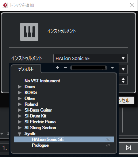
Task: Click the VST3 icon next to HALion Sonic SE
Action: pos(108,139)
